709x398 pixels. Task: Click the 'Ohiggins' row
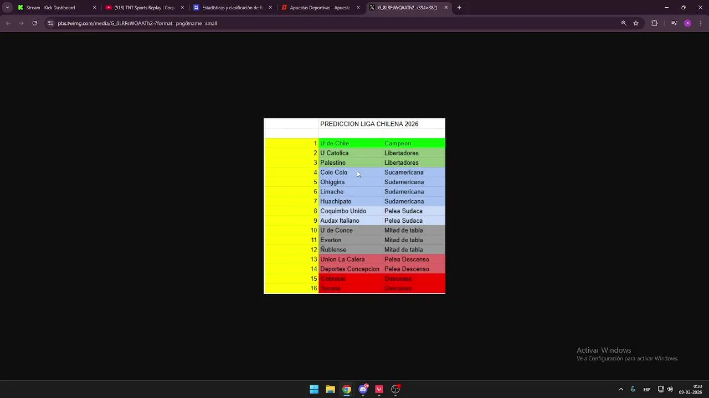[354, 182]
